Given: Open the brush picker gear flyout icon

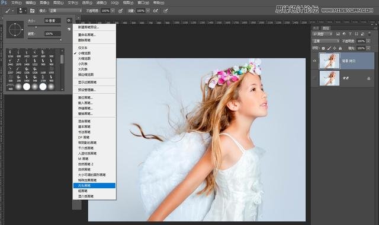Looking at the screenshot, I should [x=69, y=21].
